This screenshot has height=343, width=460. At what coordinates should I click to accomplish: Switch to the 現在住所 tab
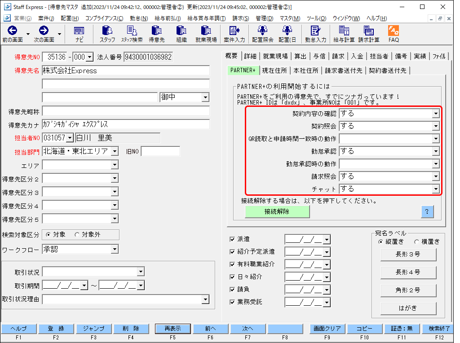[x=274, y=70]
